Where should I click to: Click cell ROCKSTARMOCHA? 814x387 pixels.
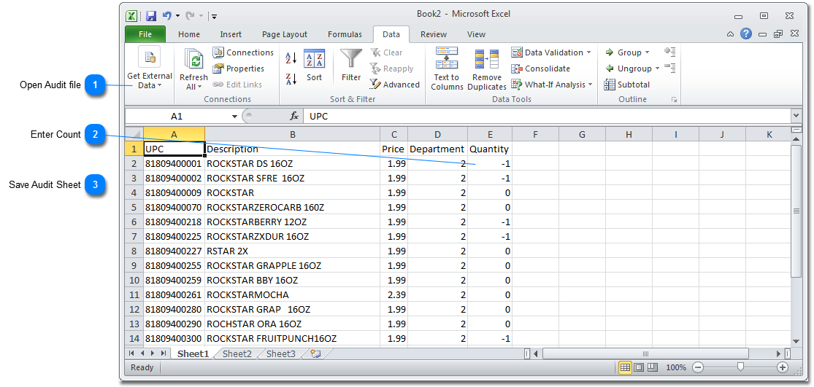[292, 294]
